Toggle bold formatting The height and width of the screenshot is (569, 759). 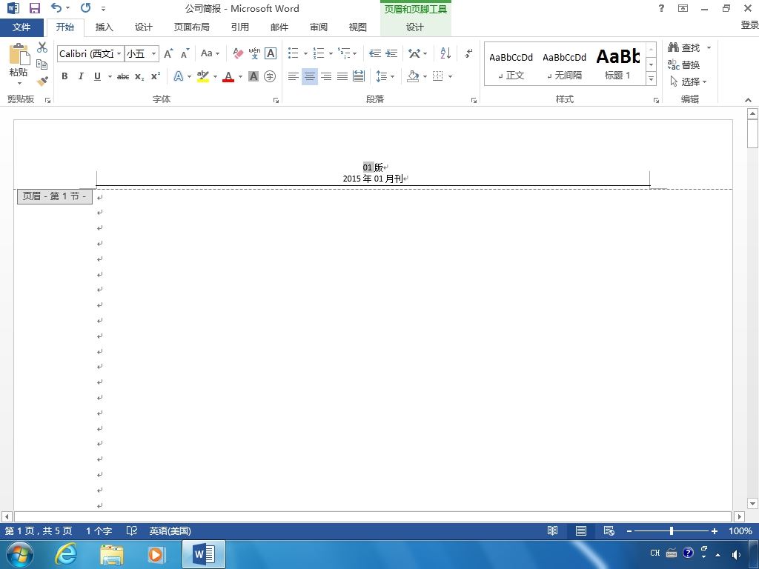(x=64, y=76)
